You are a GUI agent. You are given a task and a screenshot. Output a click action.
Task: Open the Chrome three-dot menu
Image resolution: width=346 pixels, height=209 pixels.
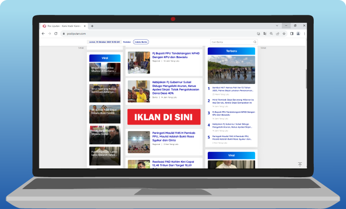click(305, 34)
